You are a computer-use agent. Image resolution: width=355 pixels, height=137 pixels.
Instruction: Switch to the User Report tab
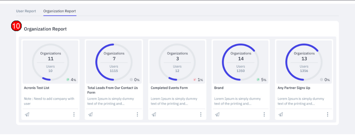tap(26, 11)
